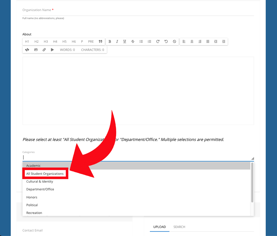The width and height of the screenshot is (277, 236).
Task: Open the UPLOAD tab
Action: tap(159, 227)
